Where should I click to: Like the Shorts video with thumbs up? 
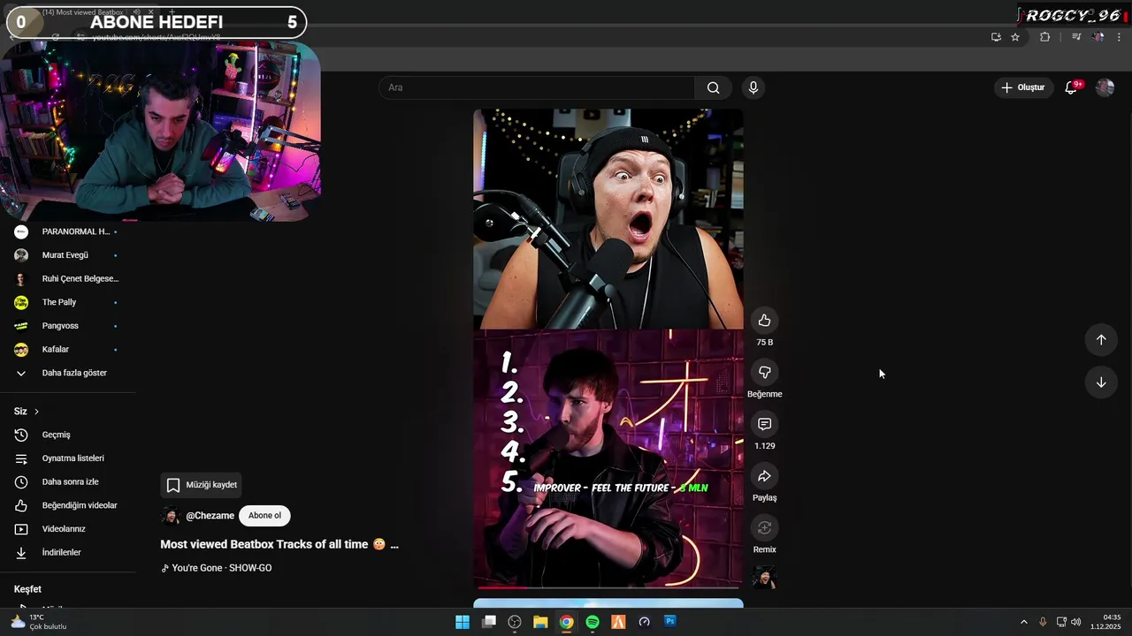(x=764, y=321)
